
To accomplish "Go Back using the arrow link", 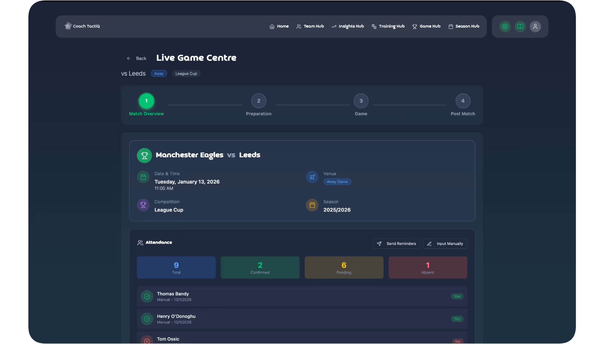I will click(136, 58).
